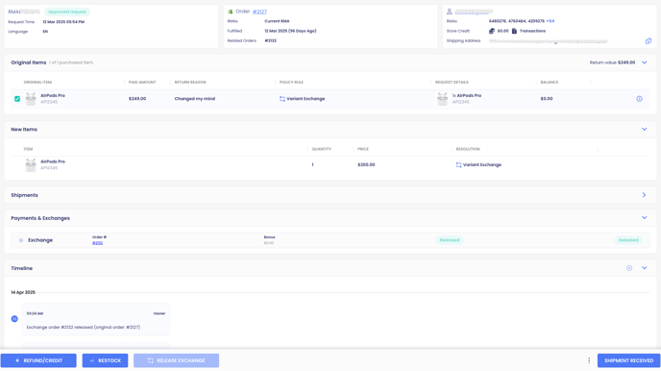The width and height of the screenshot is (661, 371).
Task: Collapse the Payments & Exchanges section
Action: pyautogui.click(x=644, y=217)
